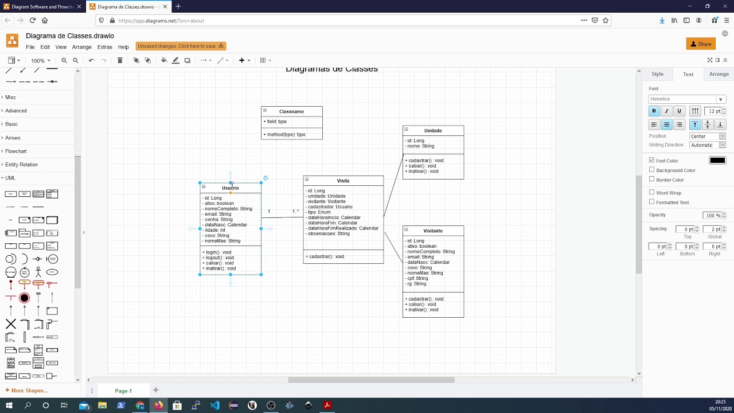Bring selection to front
This screenshot has height=413, width=734.
point(136,60)
